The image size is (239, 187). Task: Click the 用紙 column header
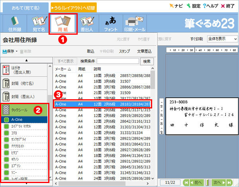point(84,69)
